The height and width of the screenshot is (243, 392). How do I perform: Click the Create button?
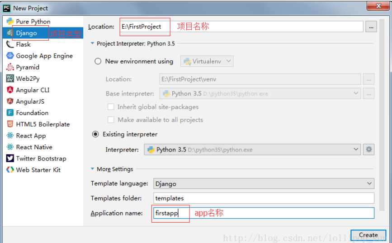[368, 235]
